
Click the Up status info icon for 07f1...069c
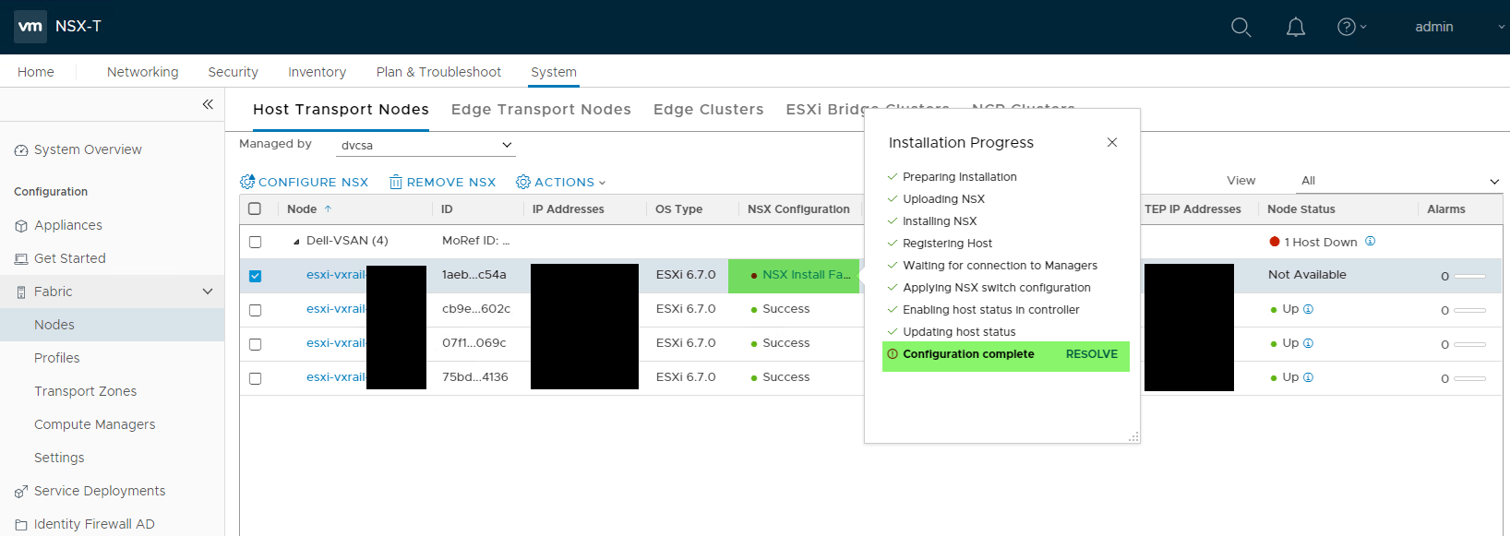(x=1308, y=343)
